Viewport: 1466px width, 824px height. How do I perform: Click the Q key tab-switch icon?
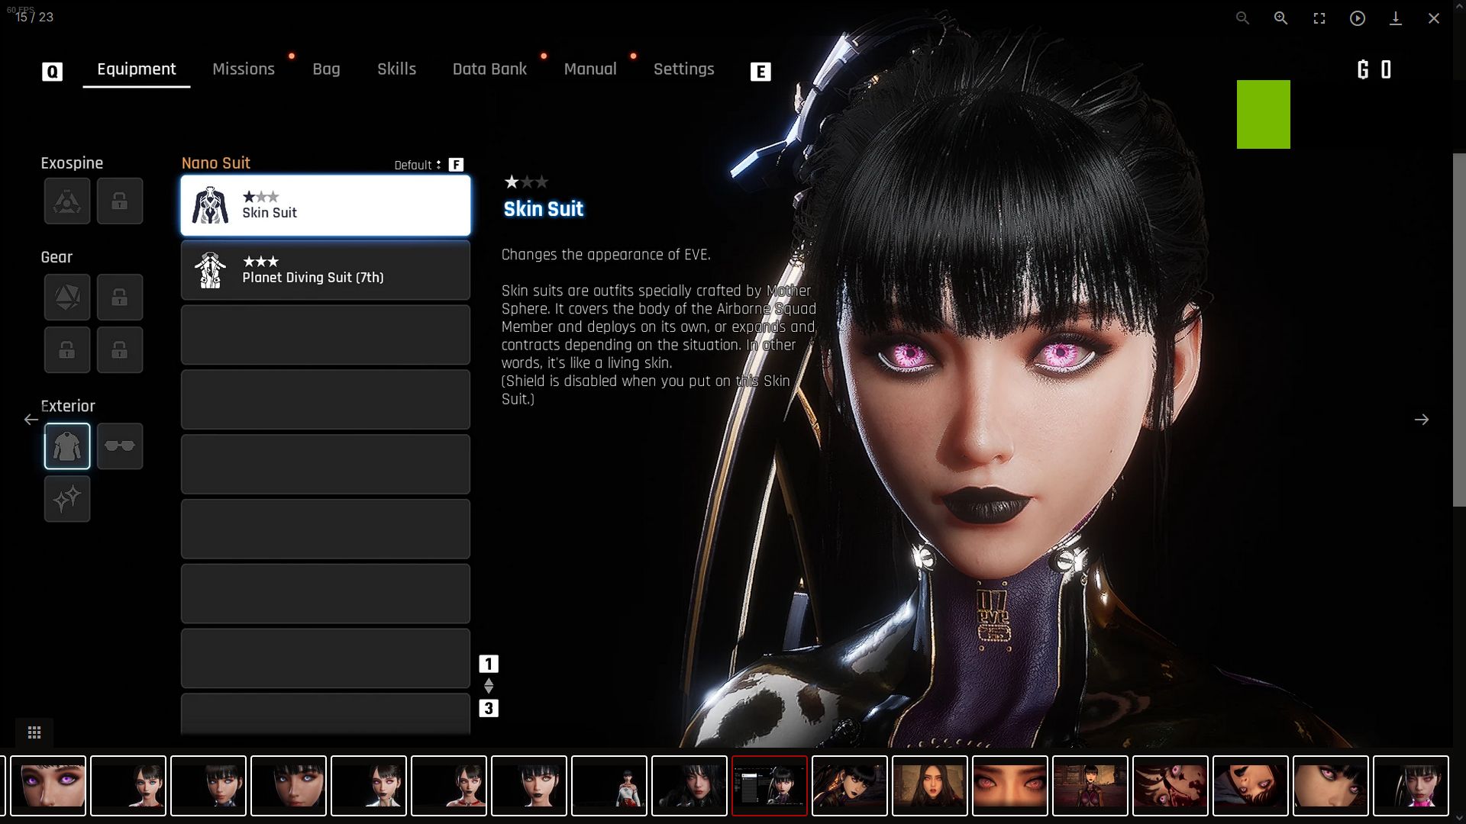point(52,72)
